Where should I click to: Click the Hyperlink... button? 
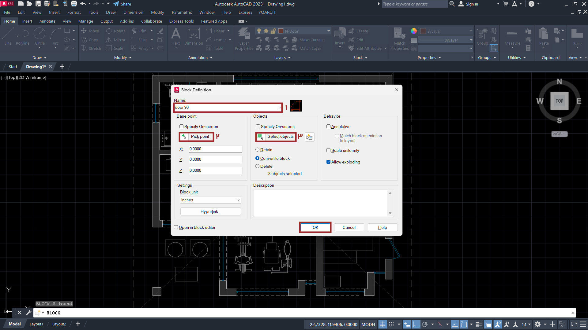[x=210, y=211]
